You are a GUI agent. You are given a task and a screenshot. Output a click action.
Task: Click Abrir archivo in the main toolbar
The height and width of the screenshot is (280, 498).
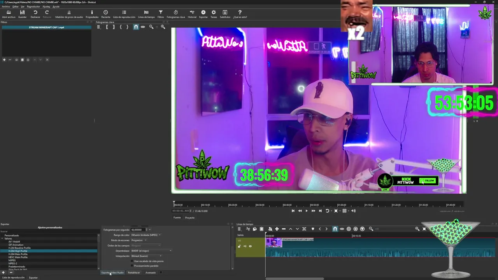point(9,14)
